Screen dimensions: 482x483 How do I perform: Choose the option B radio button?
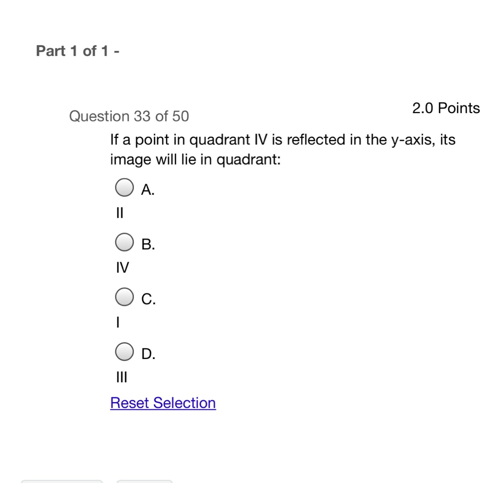coord(124,242)
